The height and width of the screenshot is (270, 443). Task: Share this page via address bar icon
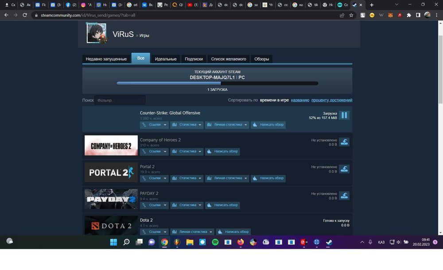pos(342,15)
